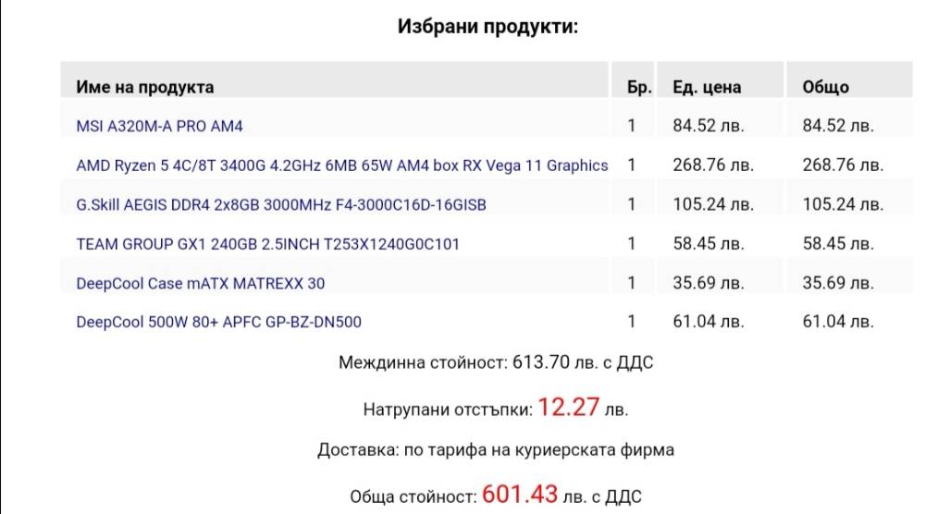Open the AMD Ryzen 5 3400G product link
The image size is (925, 514).
341,165
